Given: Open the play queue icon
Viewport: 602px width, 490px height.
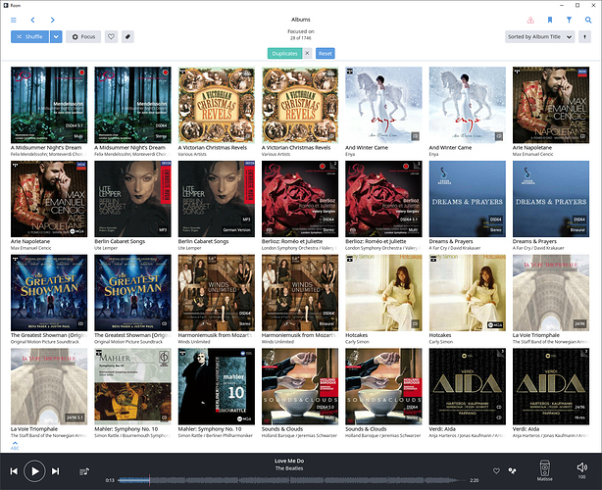Looking at the screenshot, I should pos(84,471).
